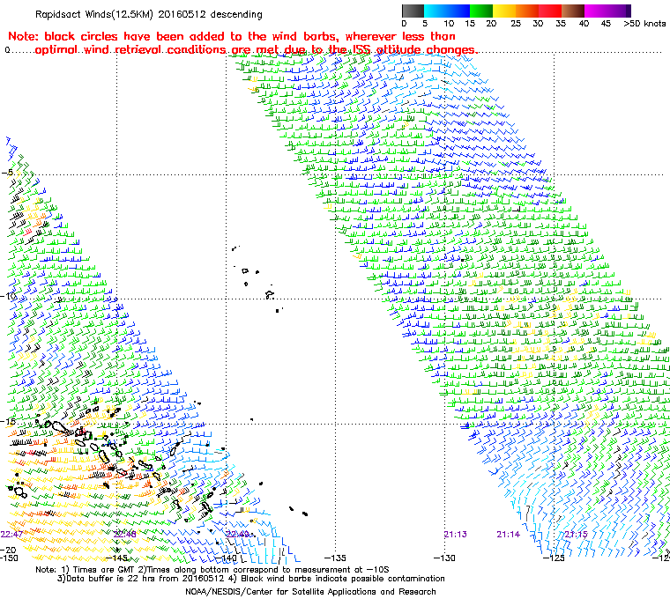The image size is (670, 606).
Task: Click the legend label '45'
Action: pos(606,24)
